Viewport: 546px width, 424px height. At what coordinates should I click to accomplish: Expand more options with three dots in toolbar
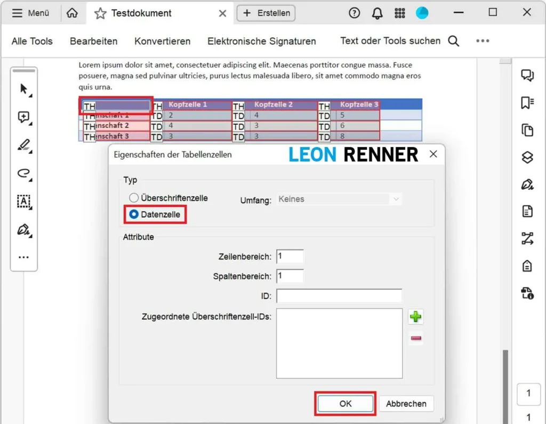pyautogui.click(x=483, y=41)
